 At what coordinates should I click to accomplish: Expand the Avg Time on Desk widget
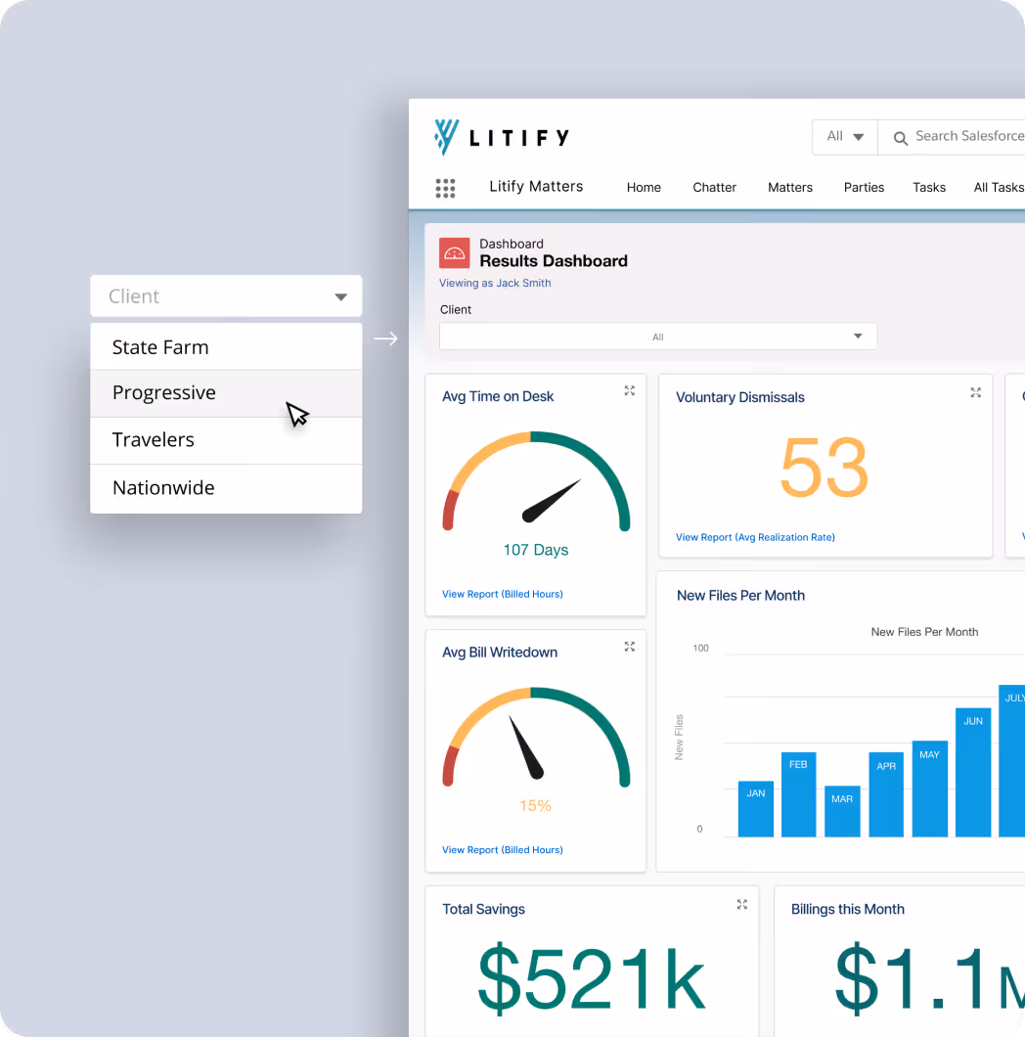(630, 391)
